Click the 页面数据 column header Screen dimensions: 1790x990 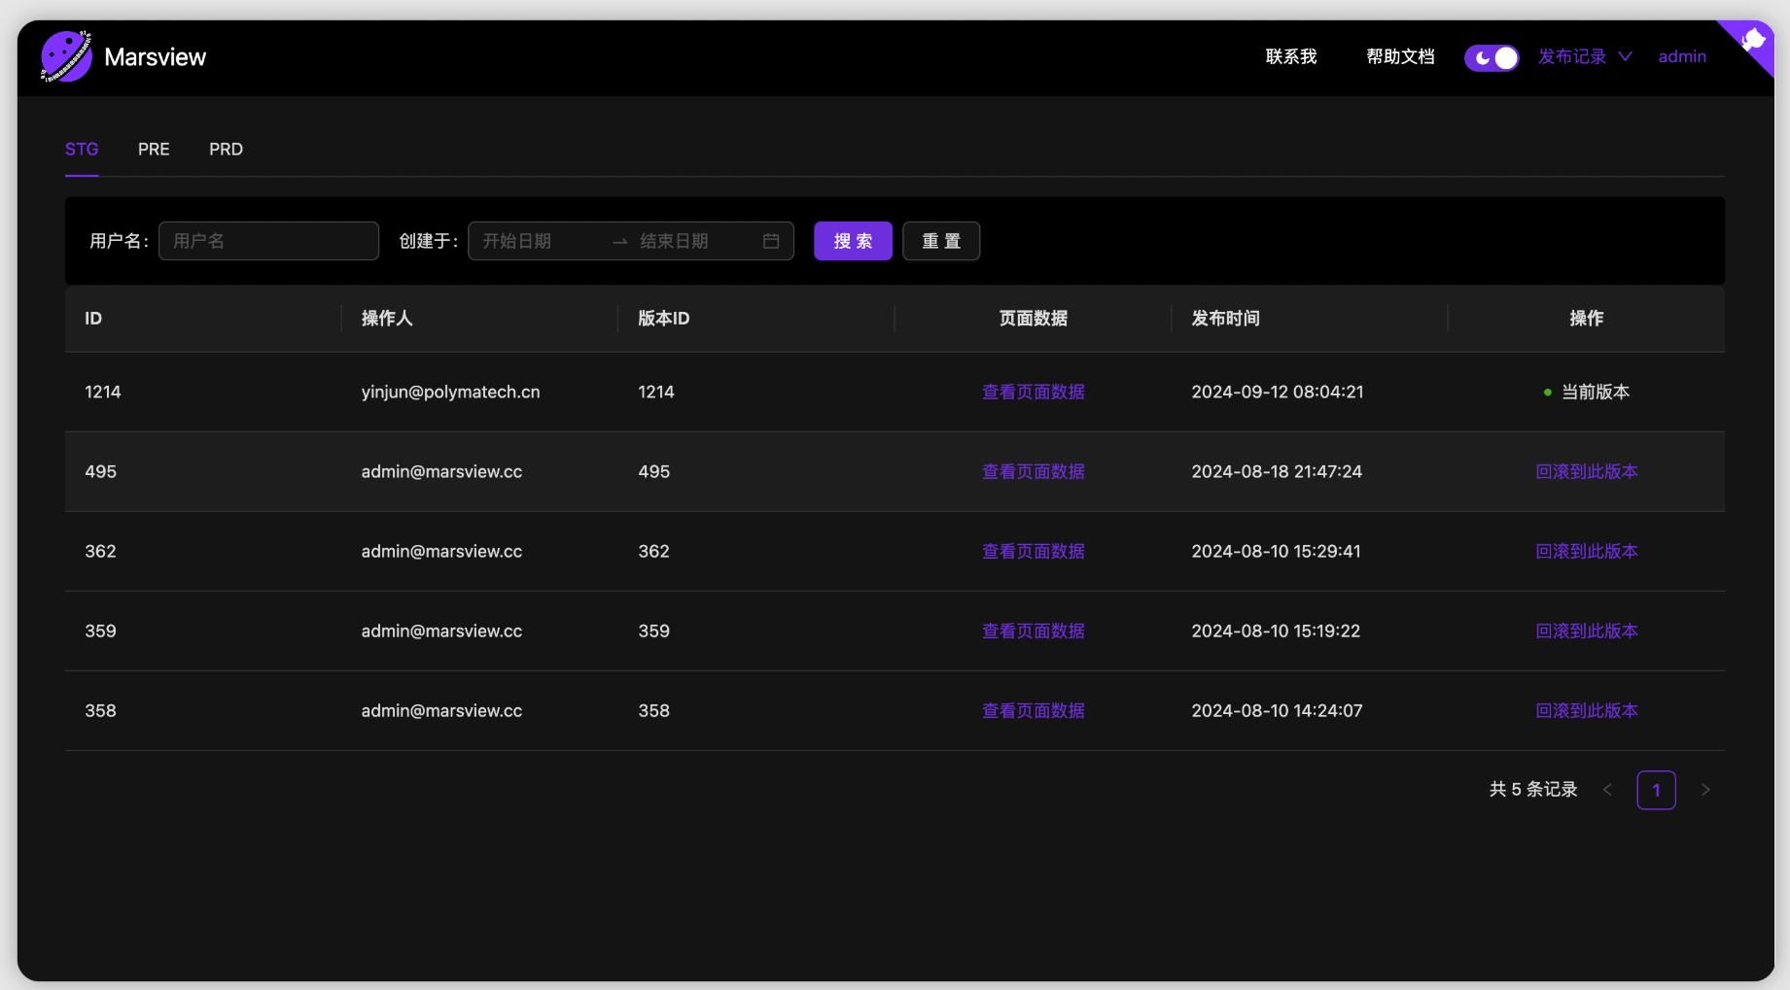1033,318
